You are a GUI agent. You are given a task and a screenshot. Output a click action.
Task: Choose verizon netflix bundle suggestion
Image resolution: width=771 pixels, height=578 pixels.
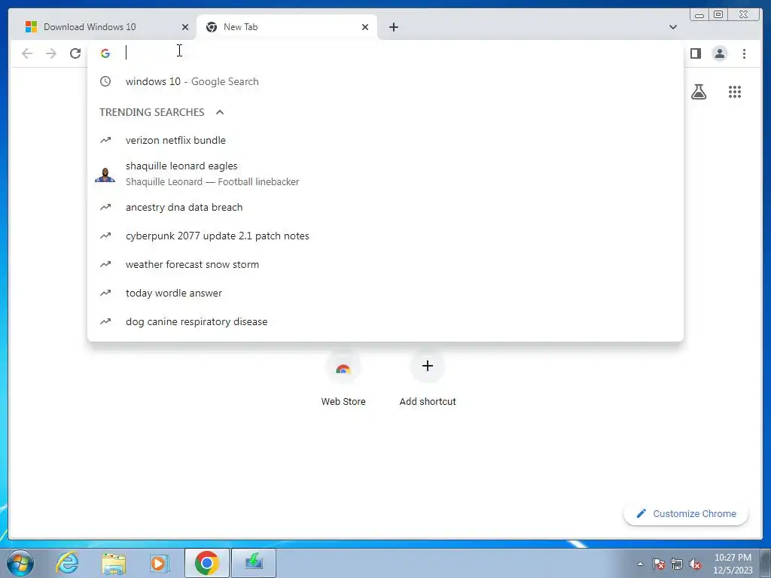click(x=385, y=140)
